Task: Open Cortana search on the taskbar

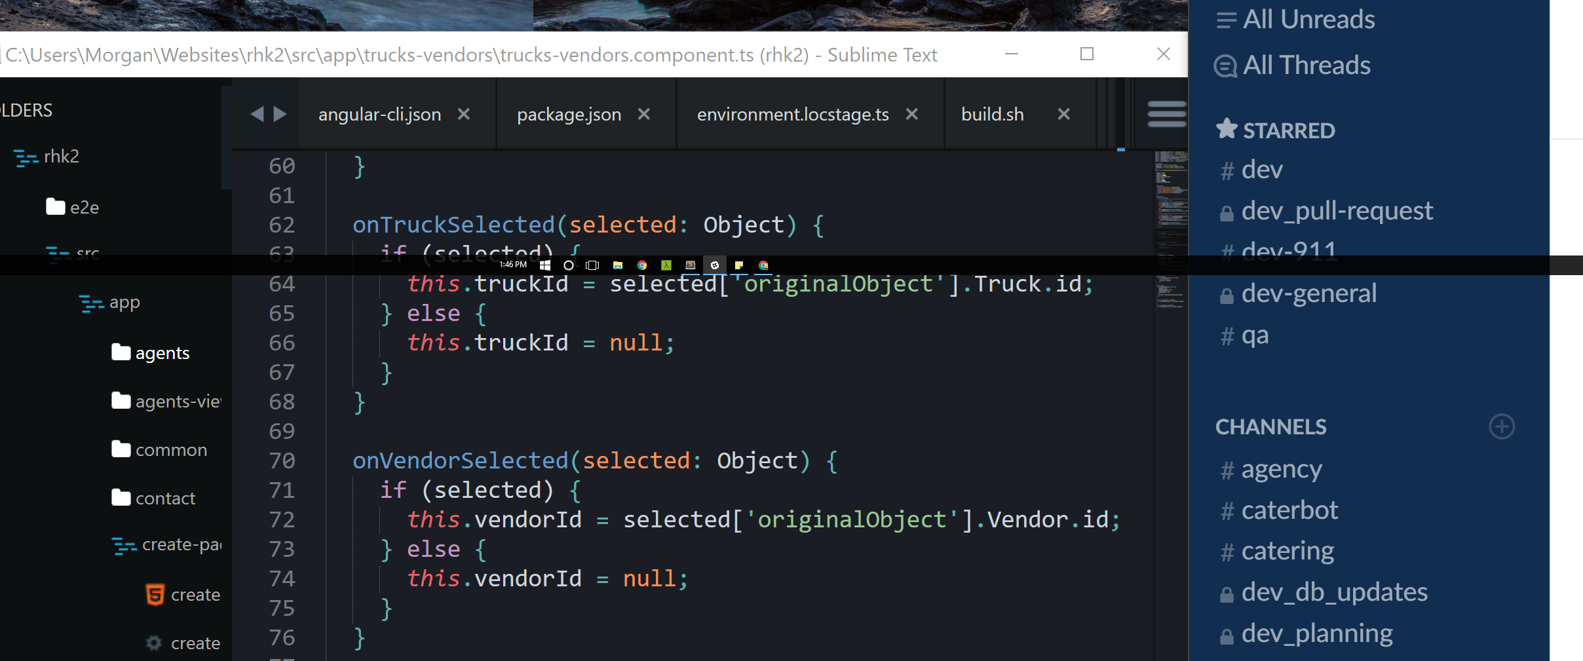Action: pos(568,265)
